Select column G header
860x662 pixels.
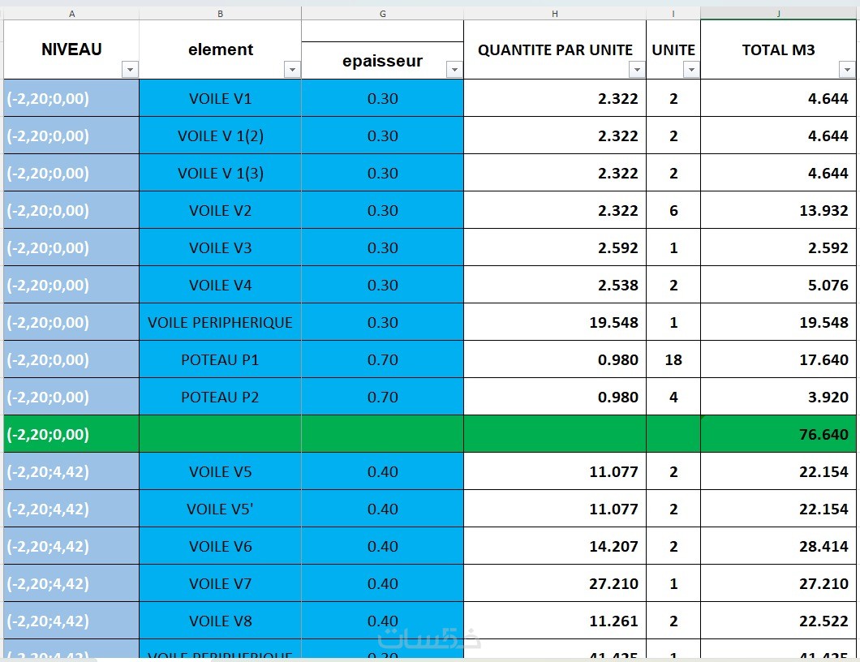click(382, 14)
